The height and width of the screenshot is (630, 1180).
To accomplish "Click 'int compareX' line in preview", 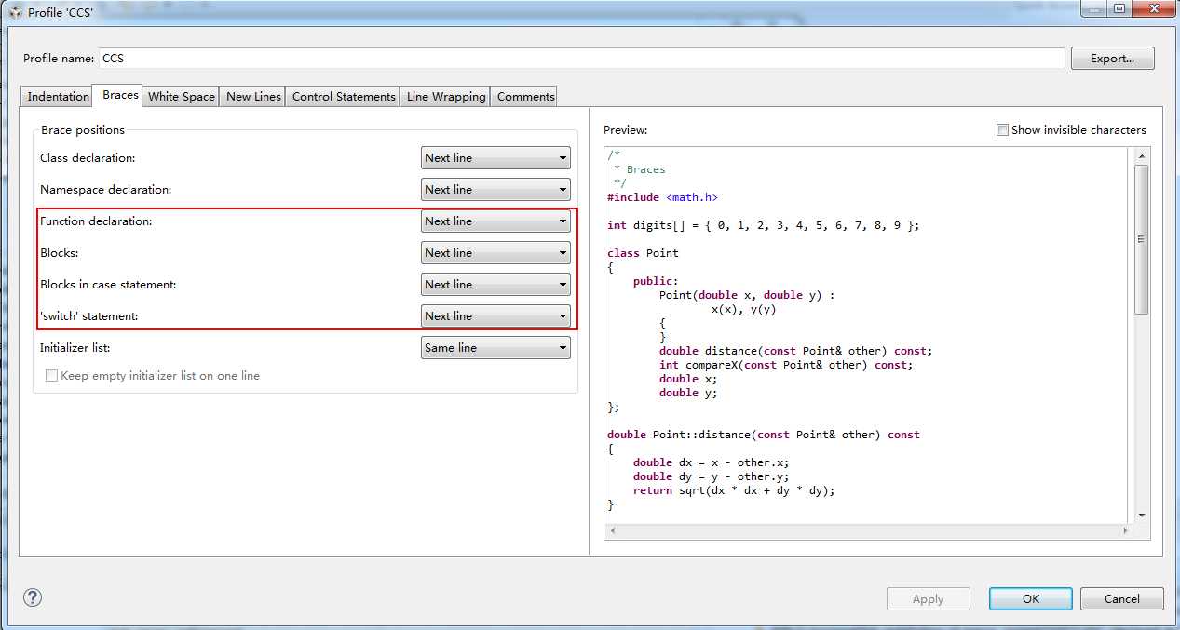I will pyautogui.click(x=786, y=365).
